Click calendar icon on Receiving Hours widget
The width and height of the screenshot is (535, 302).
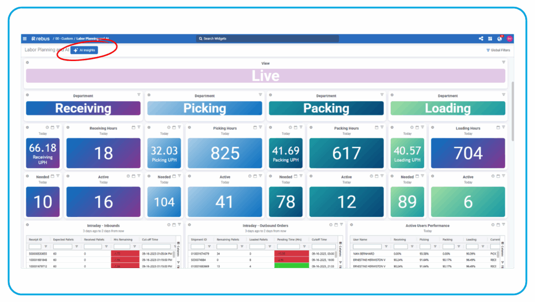click(x=133, y=127)
